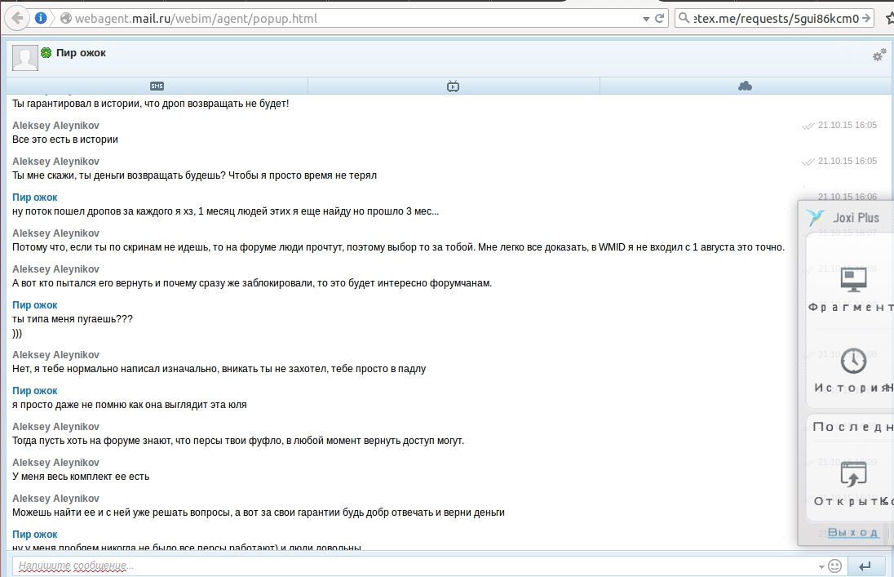
Task: Click the Joxi Plus bird logo
Action: [x=816, y=217]
